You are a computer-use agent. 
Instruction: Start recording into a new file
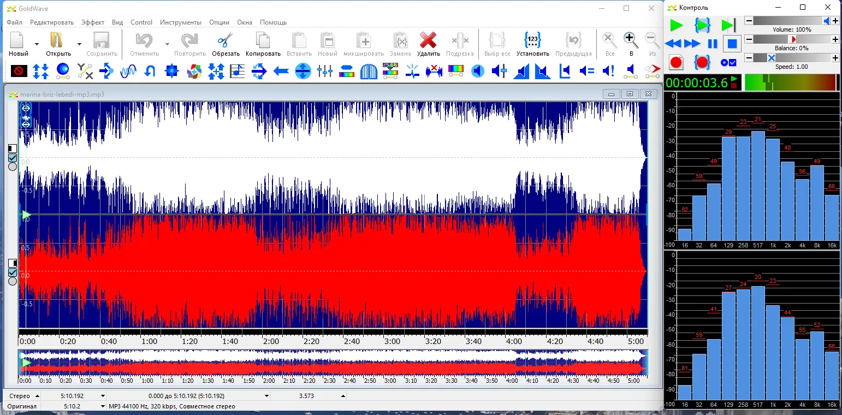tap(676, 62)
